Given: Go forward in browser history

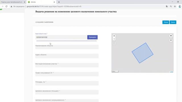Looking at the screenshot, I should (x=3, y=7).
